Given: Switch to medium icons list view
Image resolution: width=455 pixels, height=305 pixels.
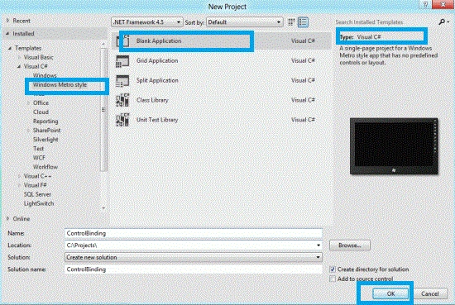Looking at the screenshot, I should coord(303,22).
